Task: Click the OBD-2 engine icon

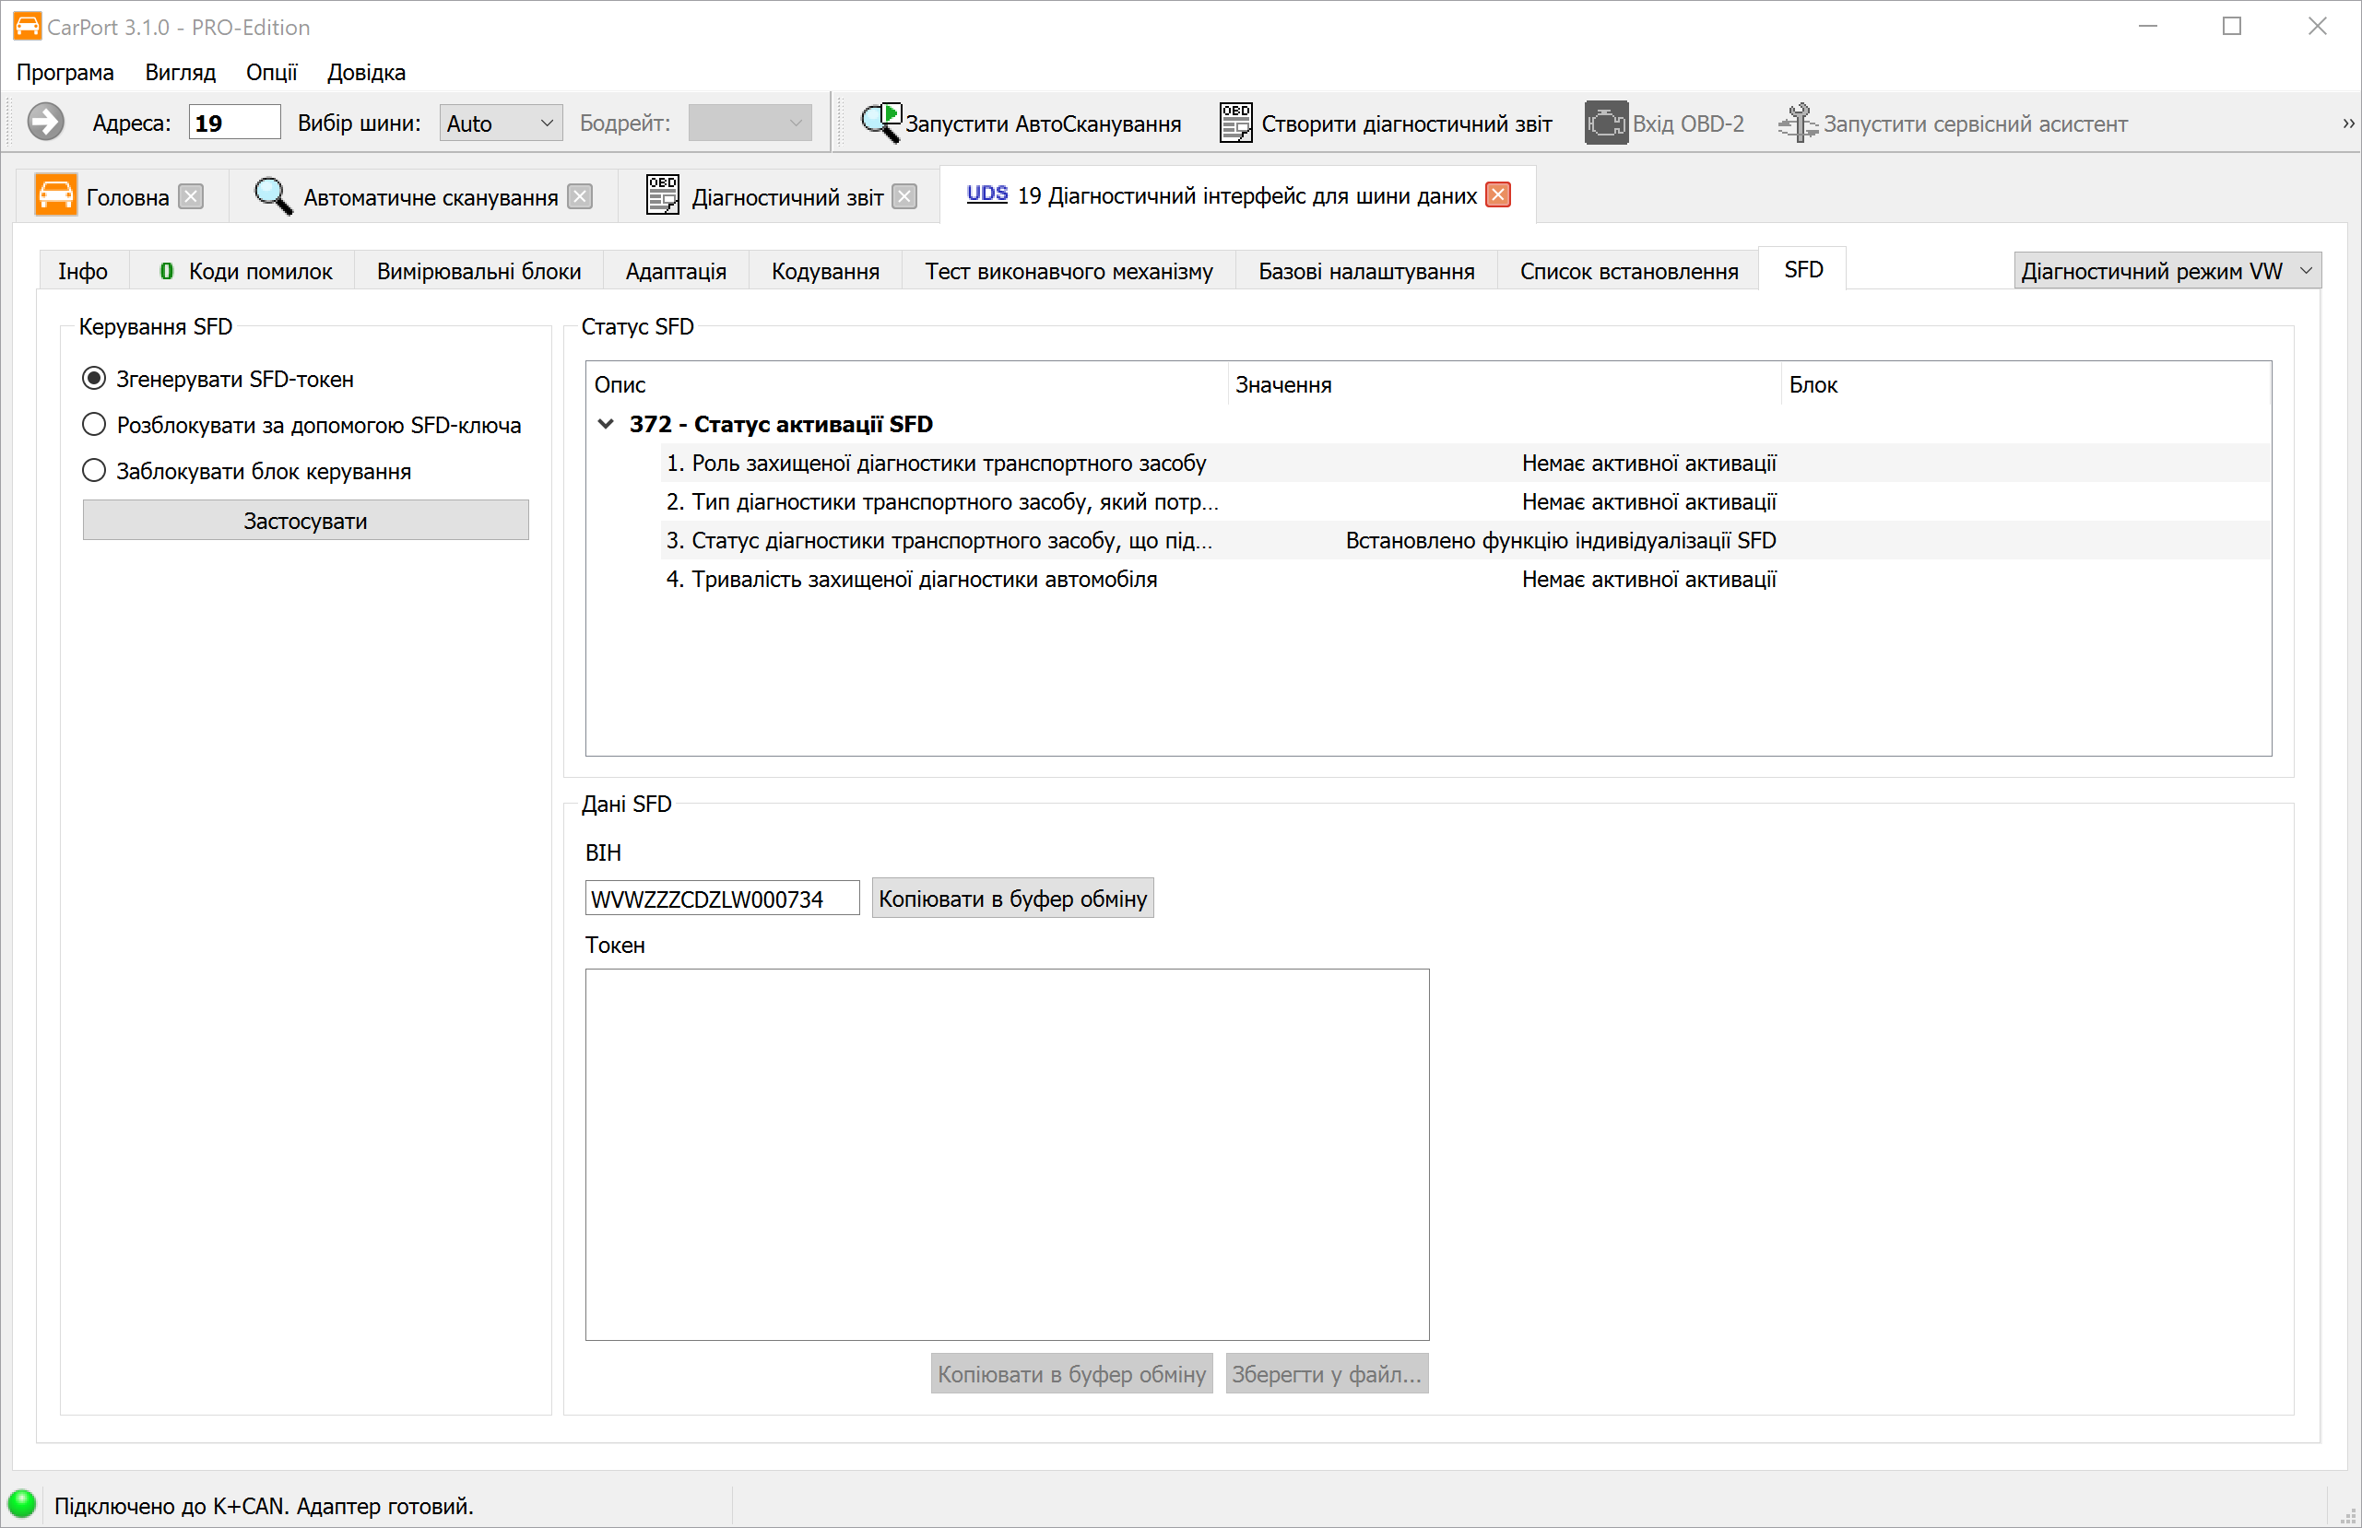Action: tap(1605, 123)
